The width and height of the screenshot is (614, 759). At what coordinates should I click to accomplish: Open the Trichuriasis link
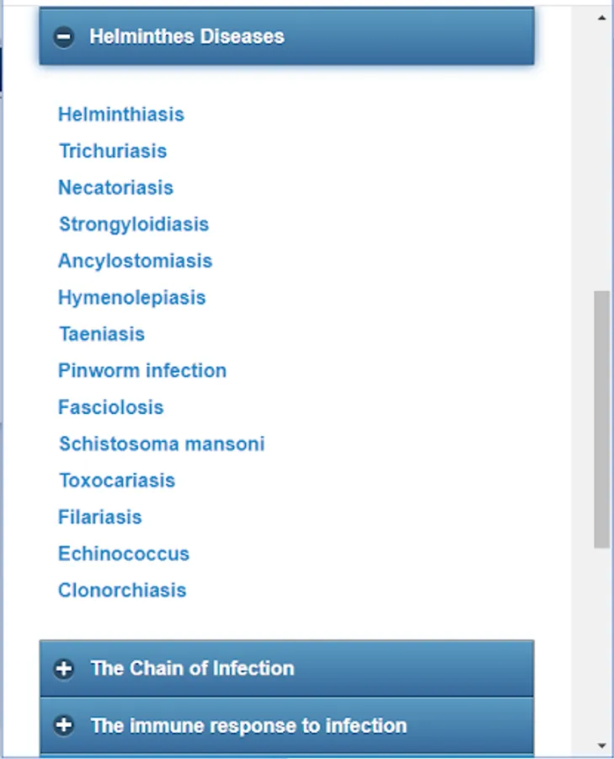[x=113, y=152]
